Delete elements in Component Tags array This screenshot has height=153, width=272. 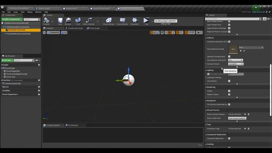pyautogui.click(x=249, y=128)
